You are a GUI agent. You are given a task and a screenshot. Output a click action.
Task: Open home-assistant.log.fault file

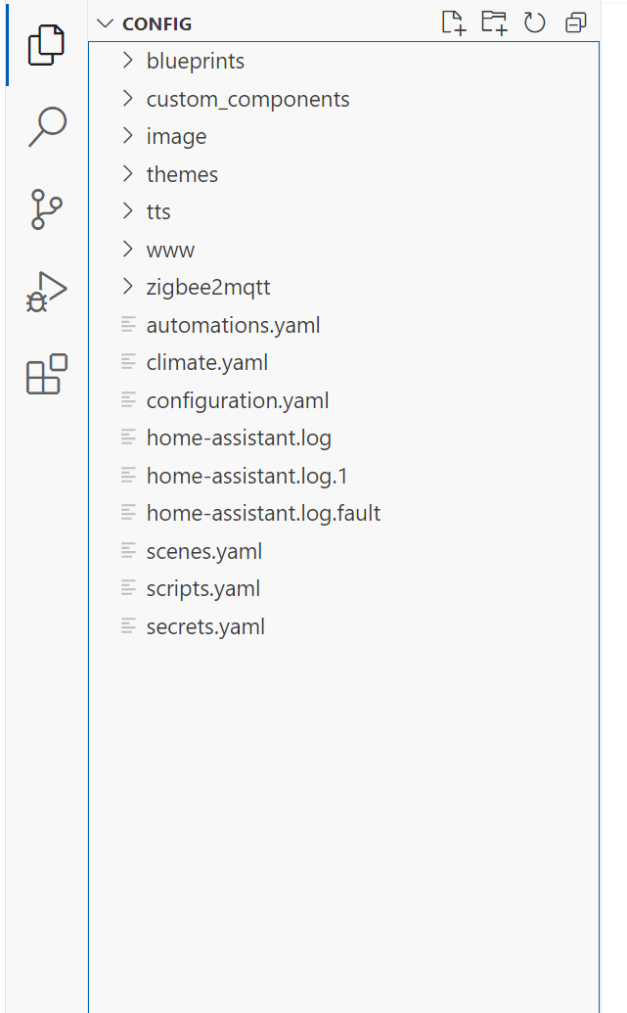(x=263, y=513)
